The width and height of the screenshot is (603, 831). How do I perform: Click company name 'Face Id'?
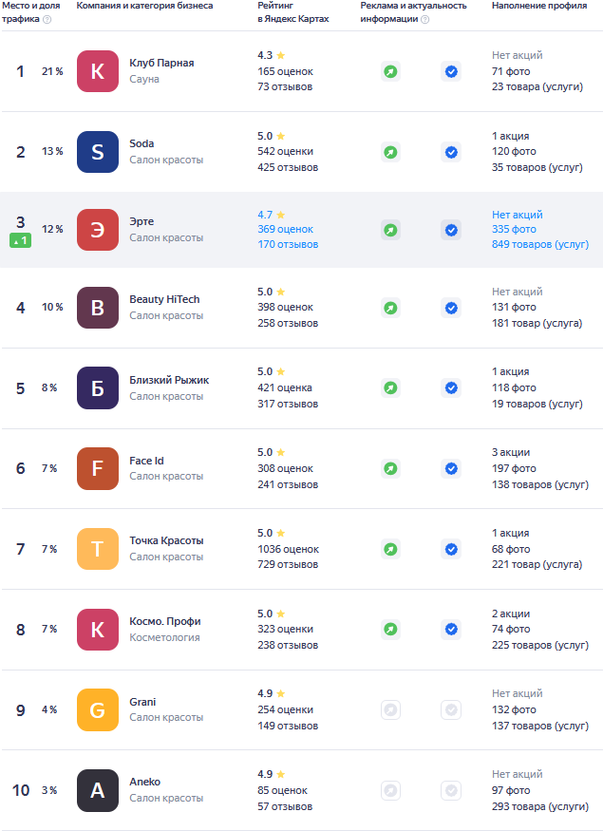point(146,461)
